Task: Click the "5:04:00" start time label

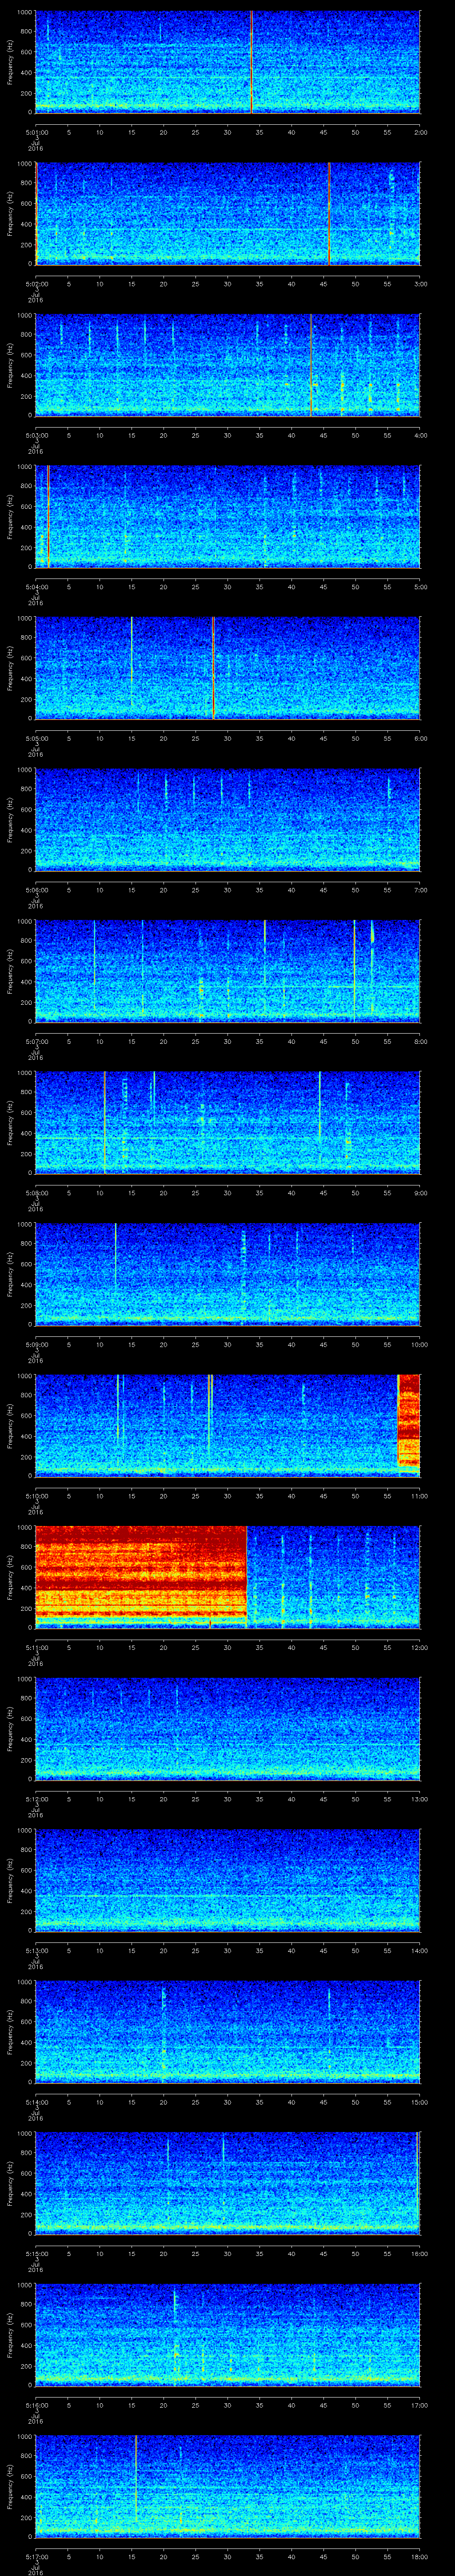Action: pos(36,586)
